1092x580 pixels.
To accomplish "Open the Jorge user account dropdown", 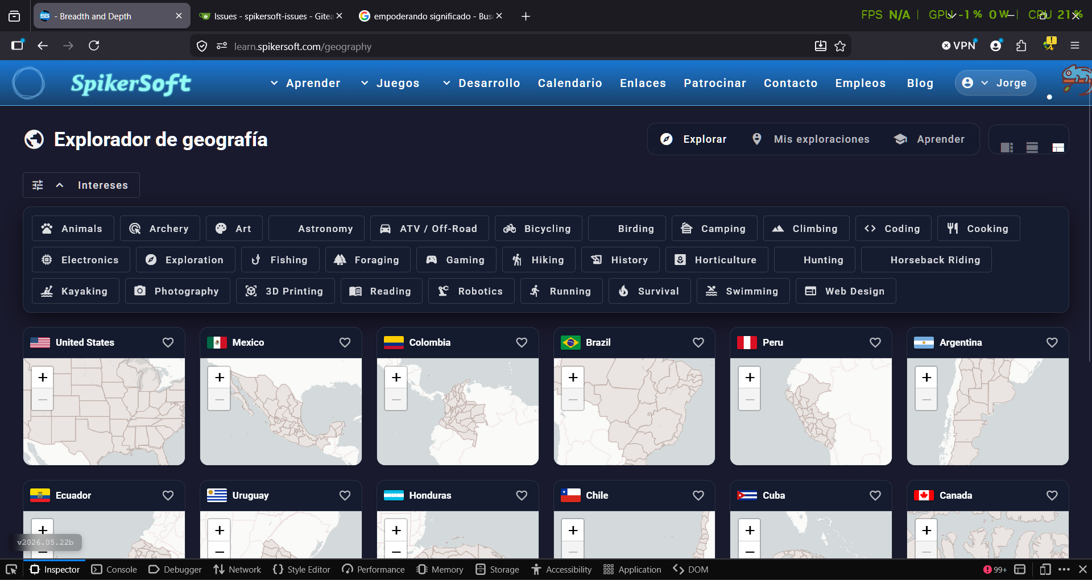I will pos(995,83).
